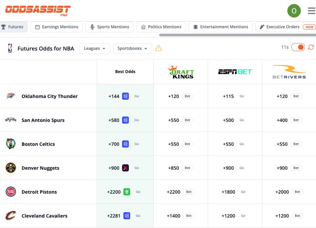Open the hamburger menu

311,10
